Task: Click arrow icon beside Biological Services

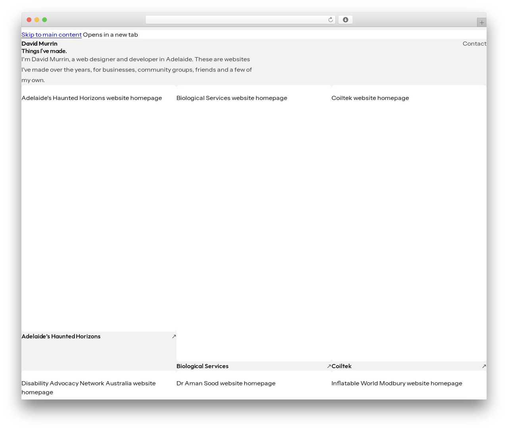Action: pos(329,366)
